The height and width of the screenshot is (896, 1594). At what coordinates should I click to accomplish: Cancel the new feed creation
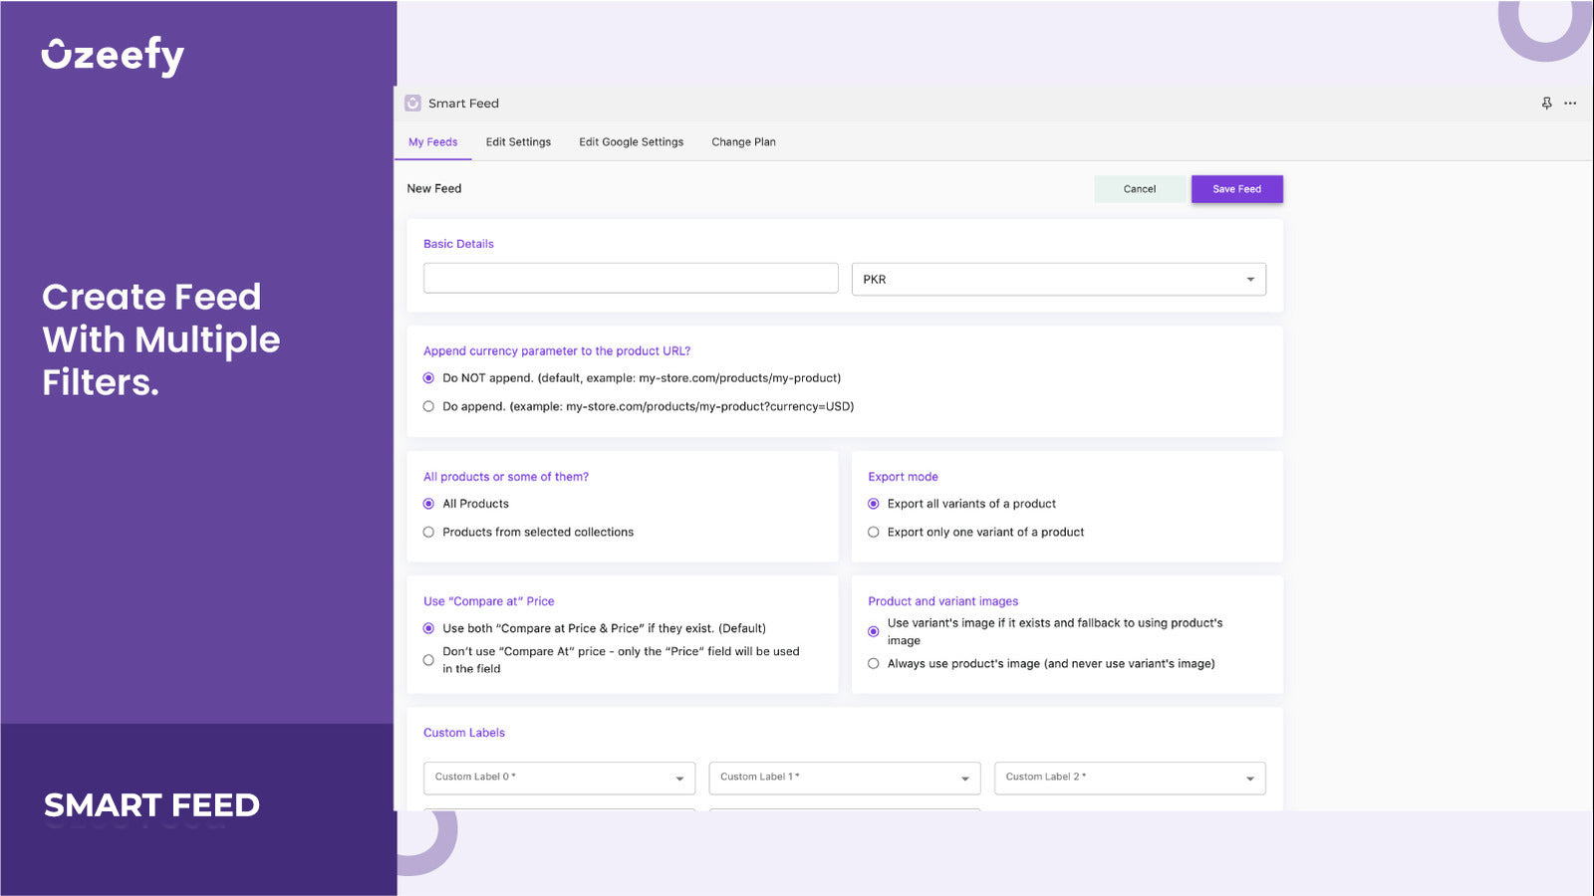tap(1140, 188)
